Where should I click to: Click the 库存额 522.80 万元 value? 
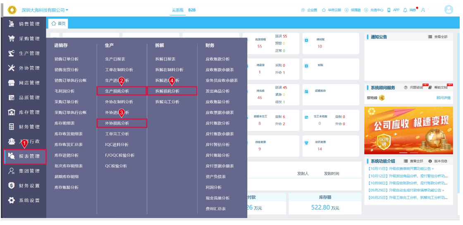coord(325,207)
